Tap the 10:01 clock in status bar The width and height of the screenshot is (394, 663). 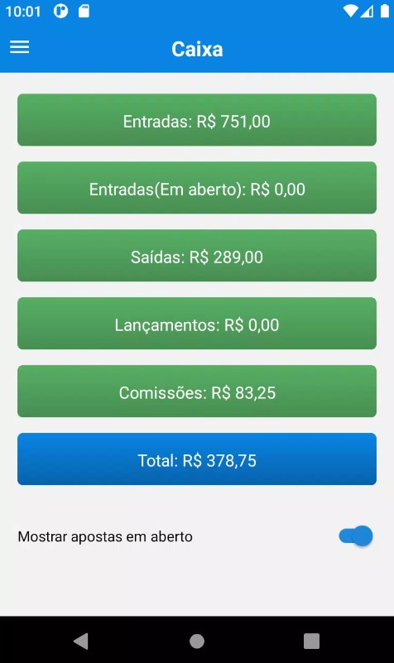pos(23,12)
